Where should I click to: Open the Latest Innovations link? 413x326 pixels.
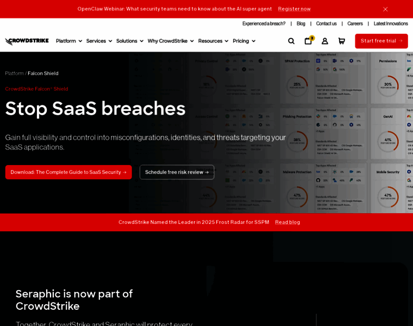[391, 24]
